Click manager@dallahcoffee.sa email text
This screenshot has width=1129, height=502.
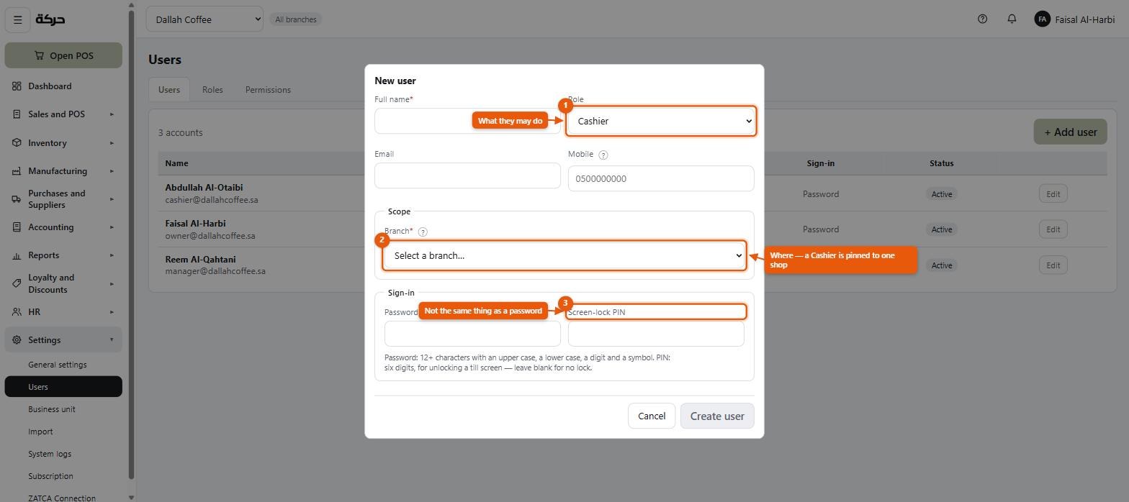tap(215, 272)
